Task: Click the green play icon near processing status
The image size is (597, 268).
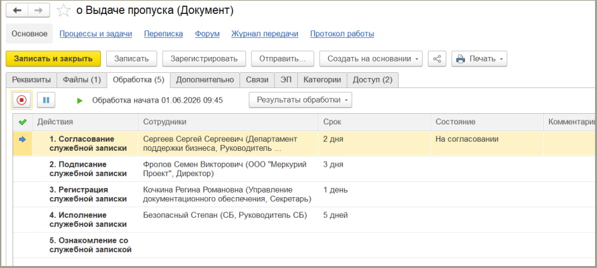Action: pos(80,101)
